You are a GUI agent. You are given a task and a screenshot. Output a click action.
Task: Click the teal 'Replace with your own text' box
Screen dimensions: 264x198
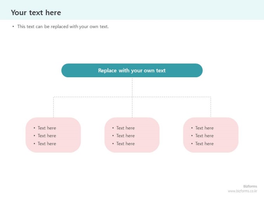[x=132, y=70]
